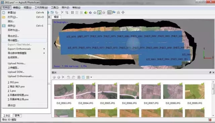Click remove photos X icon in photos pane
215x123 pixels.
(63, 77)
